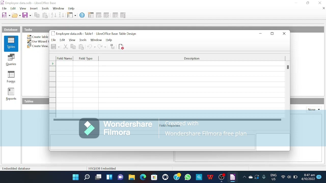
Task: Click the document icon with red X
Action: click(x=121, y=47)
